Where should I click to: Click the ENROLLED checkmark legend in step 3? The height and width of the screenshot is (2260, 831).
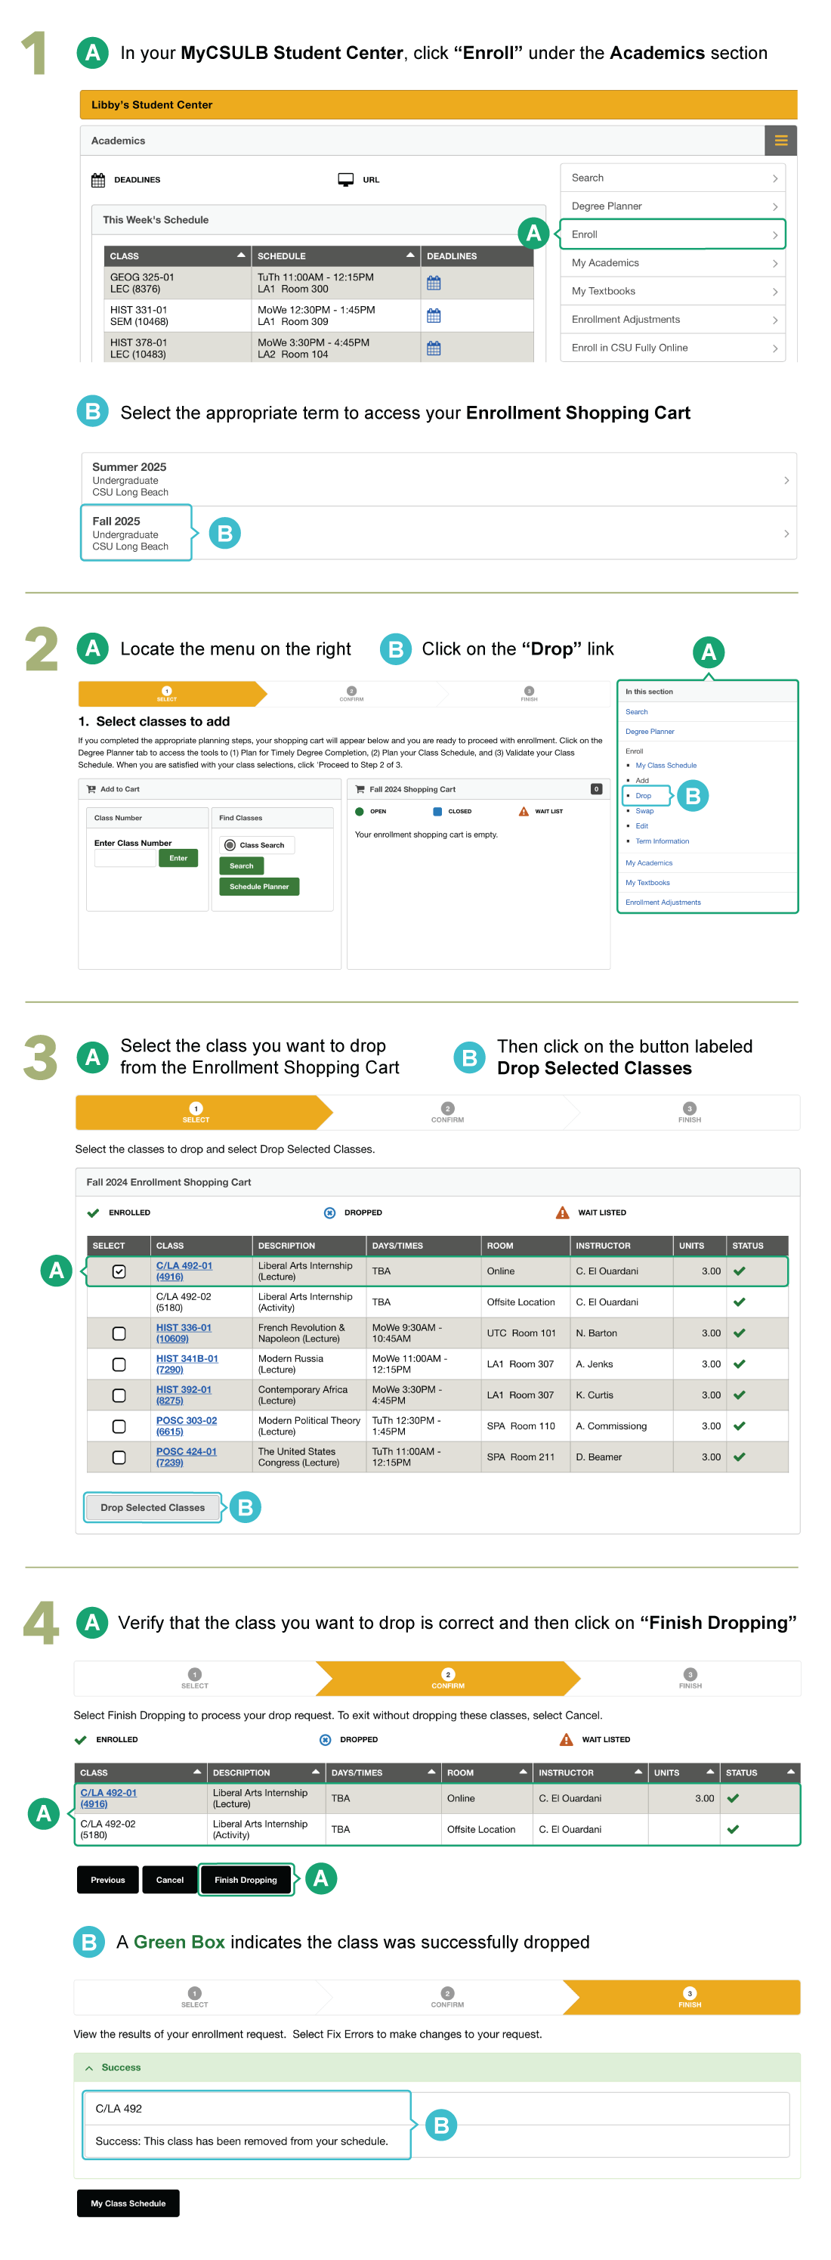point(93,1212)
